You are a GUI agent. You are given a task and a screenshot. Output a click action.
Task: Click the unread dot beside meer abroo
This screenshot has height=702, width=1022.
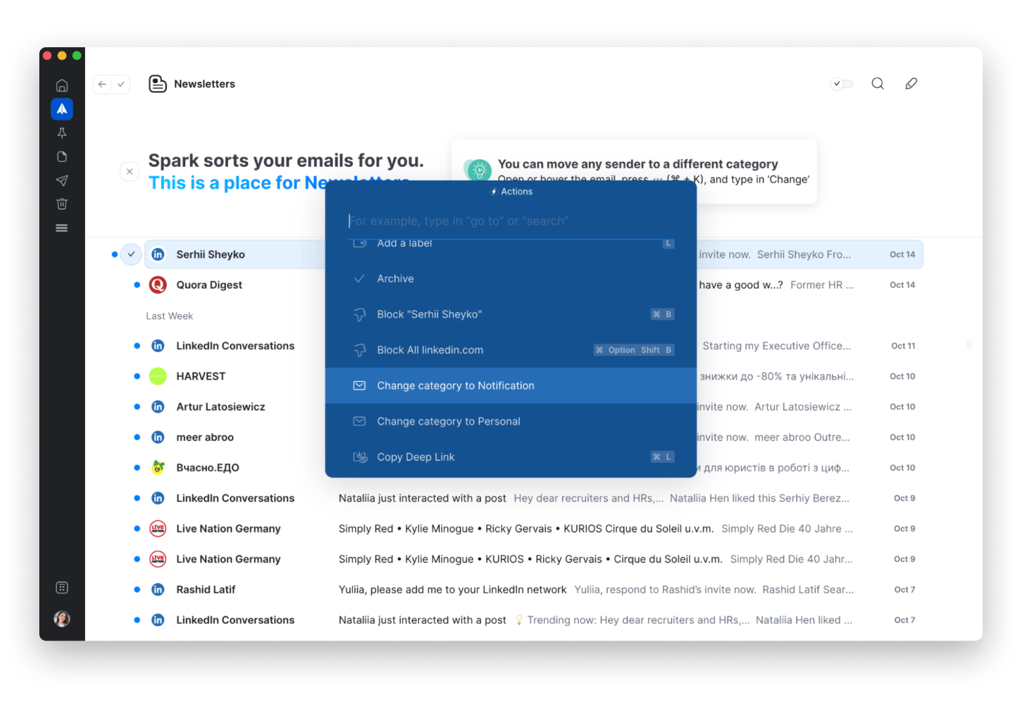tap(137, 437)
